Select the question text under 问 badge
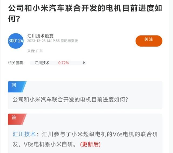This screenshot has height=153, width=173. [71, 99]
